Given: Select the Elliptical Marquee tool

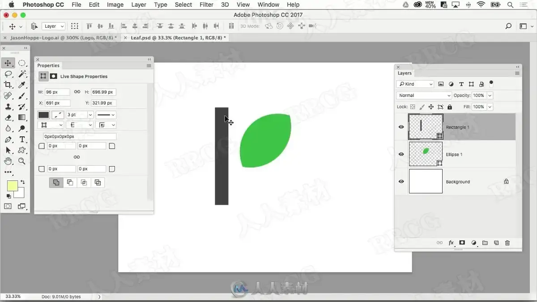Looking at the screenshot, I should point(22,63).
